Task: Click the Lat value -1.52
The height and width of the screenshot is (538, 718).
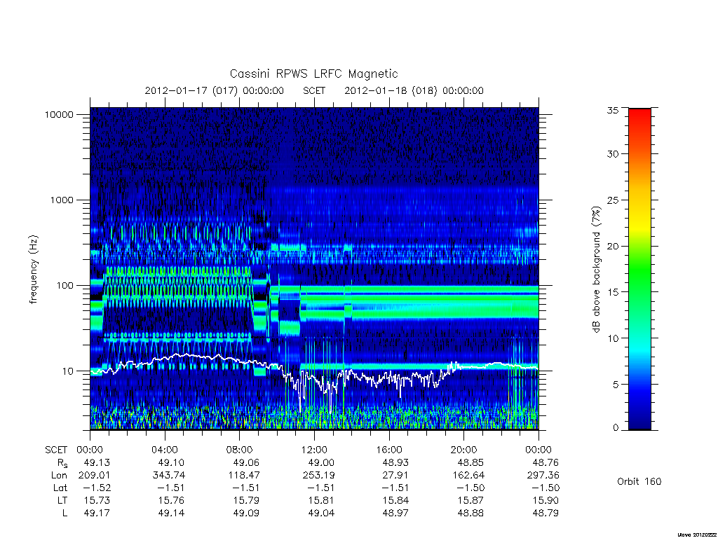Action: 97,488
